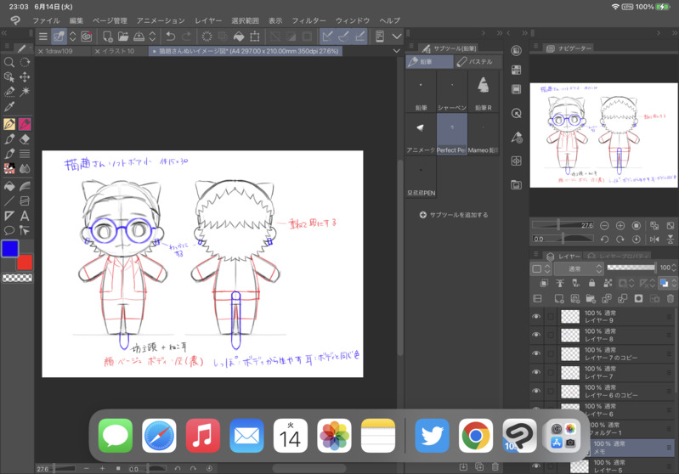Toggle visibility of レイヤー 8
The image size is (679, 474).
point(536,335)
